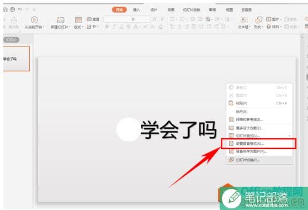Choose 粘贴(P) Paste in context menu
The width and height of the screenshot is (308, 210).
[x=259, y=103]
